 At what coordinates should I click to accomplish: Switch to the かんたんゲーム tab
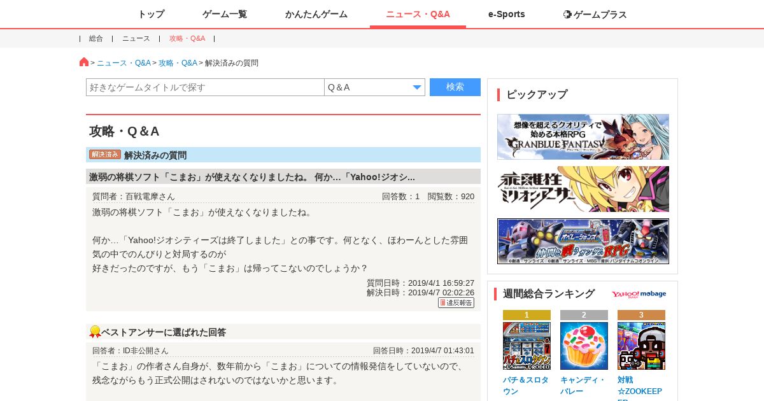pos(316,14)
